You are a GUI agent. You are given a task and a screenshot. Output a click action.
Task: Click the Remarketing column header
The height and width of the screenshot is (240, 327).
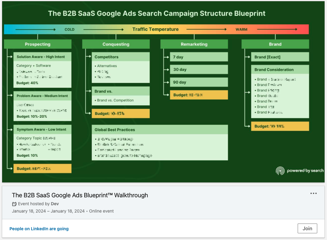[x=194, y=44]
